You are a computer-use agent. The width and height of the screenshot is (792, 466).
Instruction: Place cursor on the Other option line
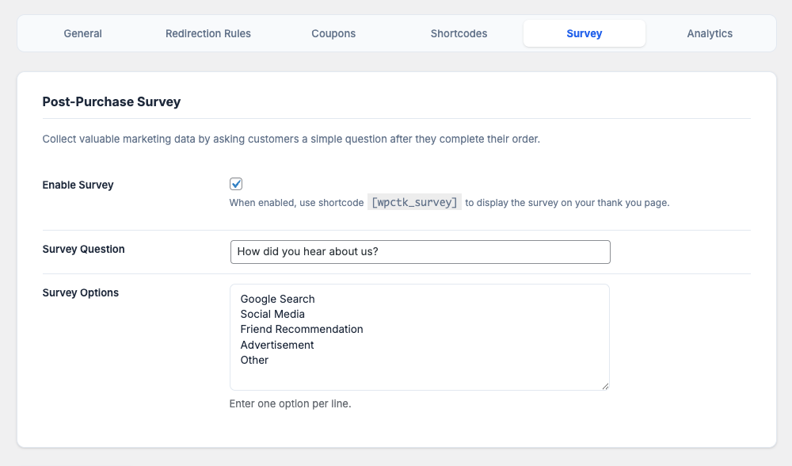point(254,360)
